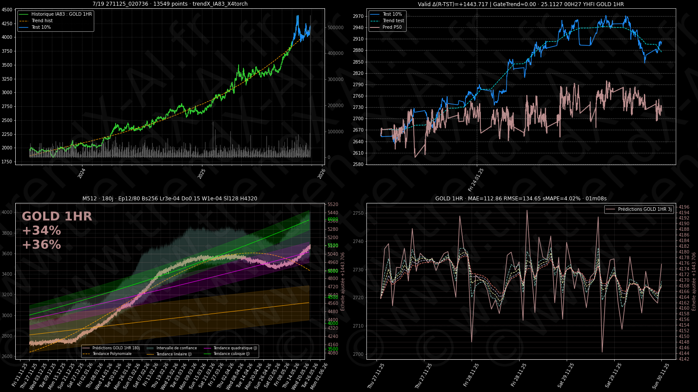The width and height of the screenshot is (698, 392).
Task: Click the 2024 tick on the history chart
Action: point(82,174)
